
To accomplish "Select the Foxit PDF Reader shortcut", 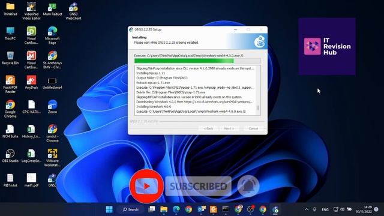I will point(10,85).
